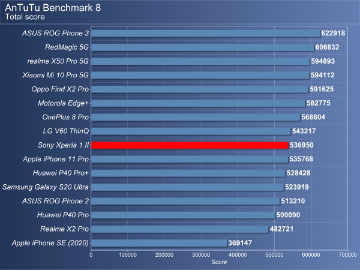Click the score value 594112
The height and width of the screenshot is (270, 360).
click(x=323, y=76)
